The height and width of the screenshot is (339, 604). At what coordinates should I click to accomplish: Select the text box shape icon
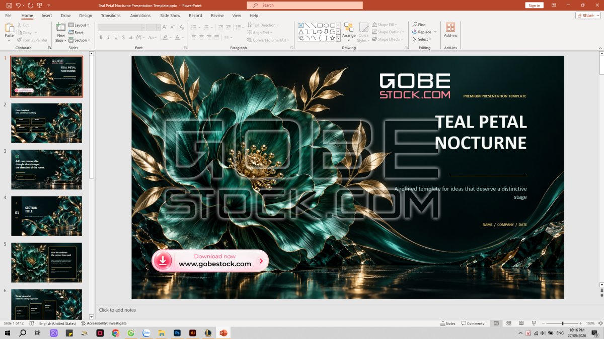301,25
